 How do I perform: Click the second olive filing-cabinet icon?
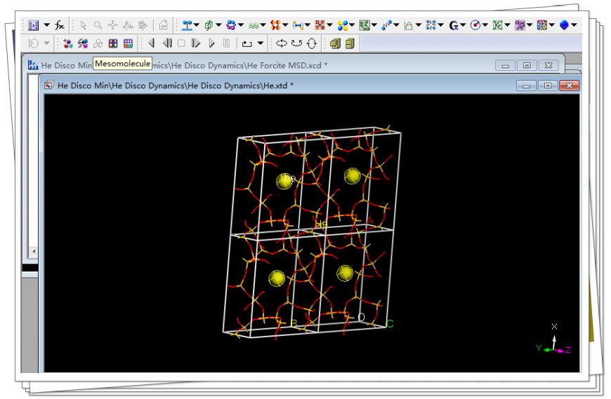click(350, 43)
